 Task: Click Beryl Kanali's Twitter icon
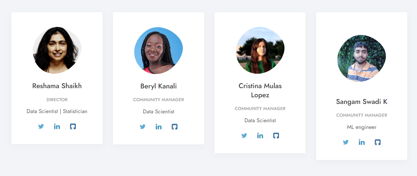tap(143, 127)
